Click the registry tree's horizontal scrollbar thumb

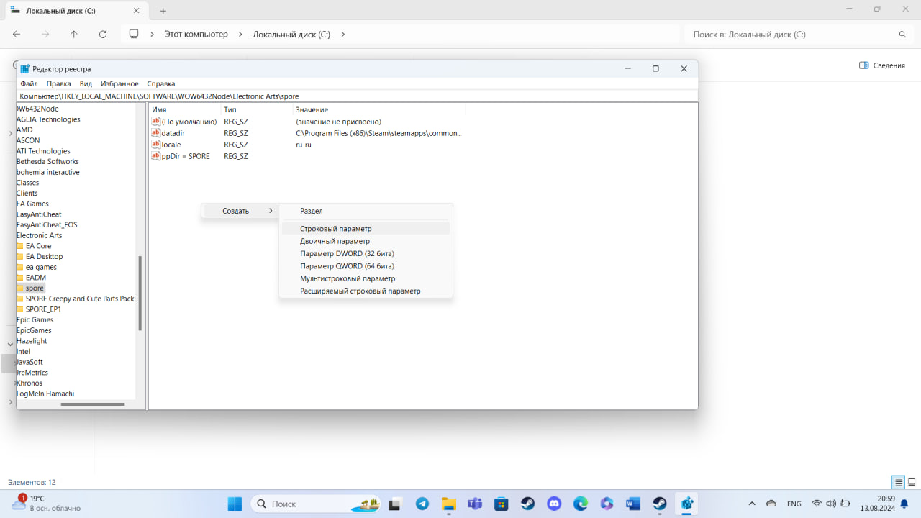[92, 404]
